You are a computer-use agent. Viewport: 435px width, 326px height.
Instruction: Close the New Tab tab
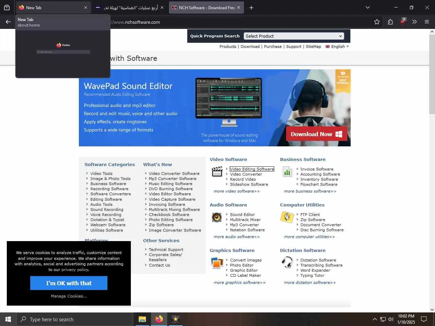pos(85,7)
